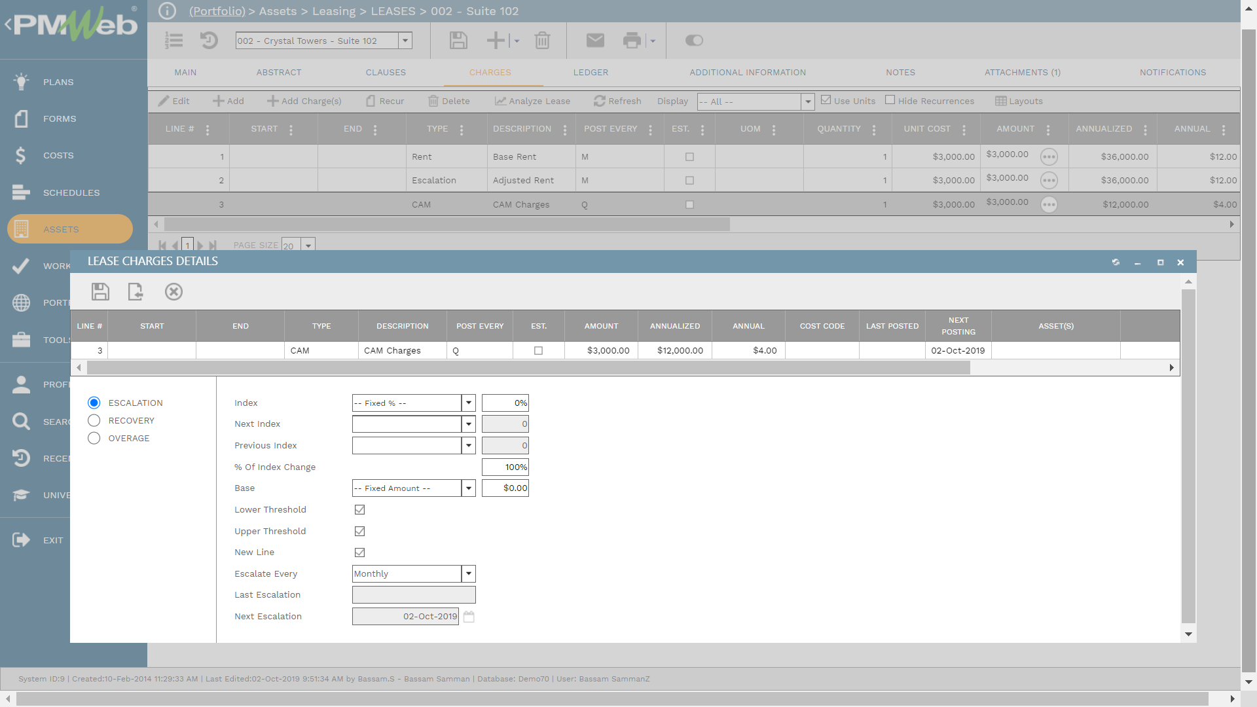Open the CLAUSES tab
Image resolution: width=1257 pixels, height=707 pixels.
(x=386, y=73)
